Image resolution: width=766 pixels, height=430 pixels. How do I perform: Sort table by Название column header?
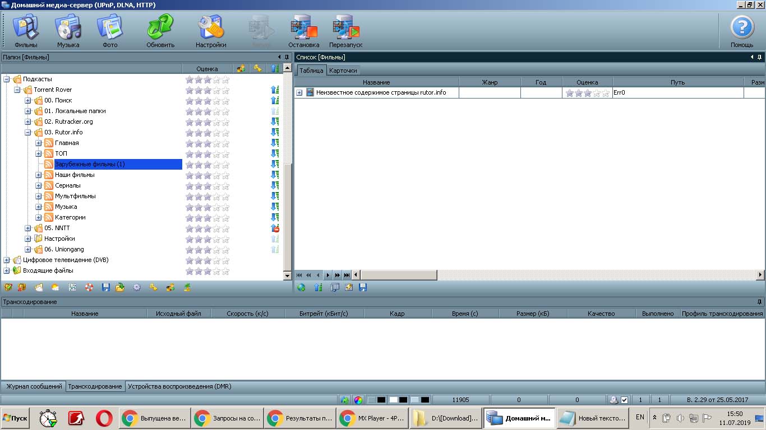pyautogui.click(x=376, y=82)
